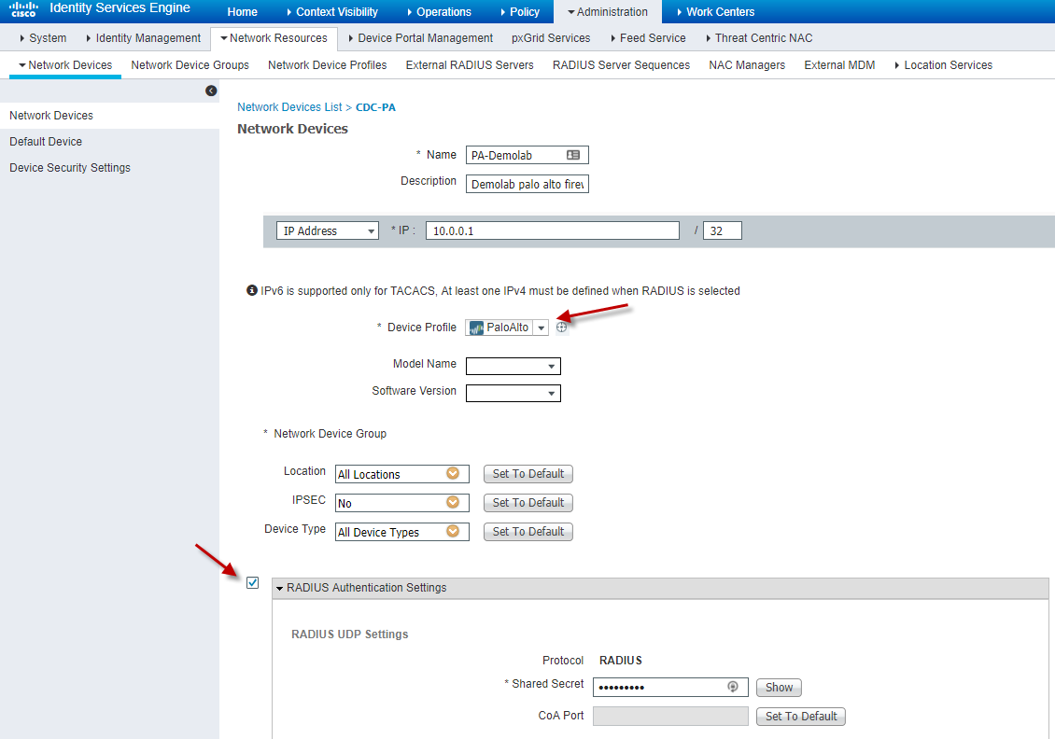Click the CDC-PA breadcrumb text
This screenshot has width=1055, height=739.
pos(375,107)
